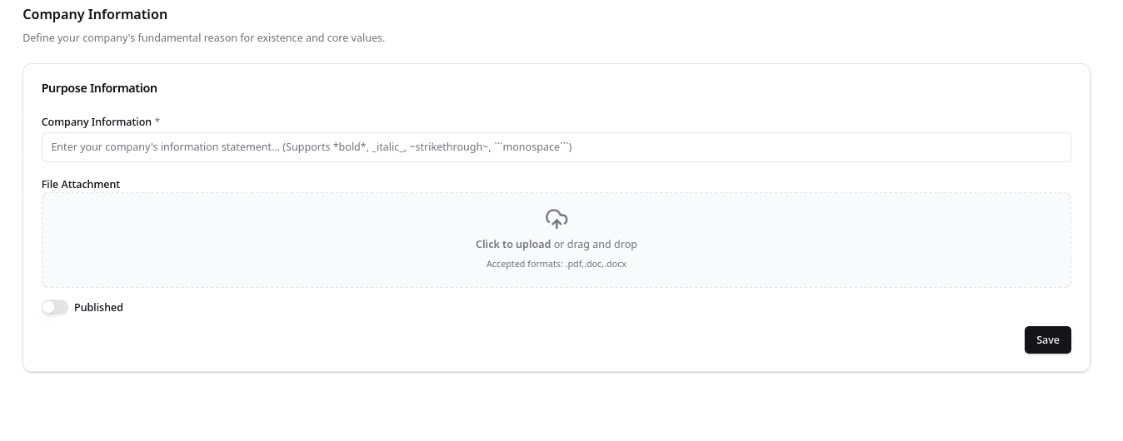
Task: Click the description text about core values
Action: tap(203, 38)
